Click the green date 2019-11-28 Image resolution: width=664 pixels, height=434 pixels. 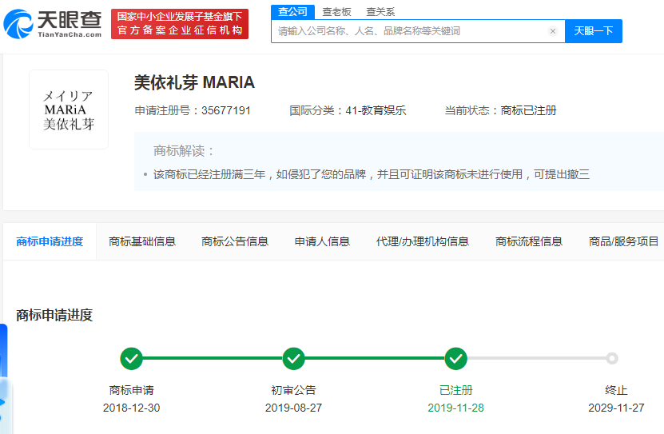tap(455, 408)
